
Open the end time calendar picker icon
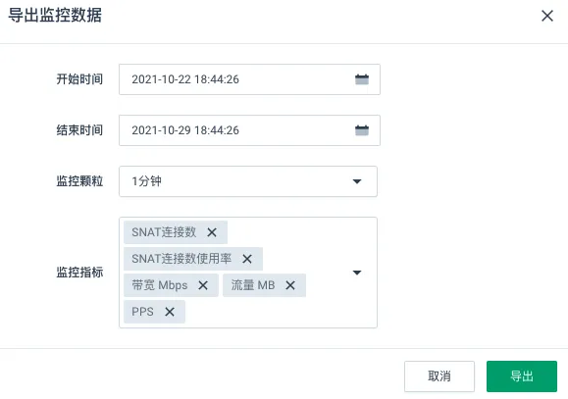(x=362, y=130)
